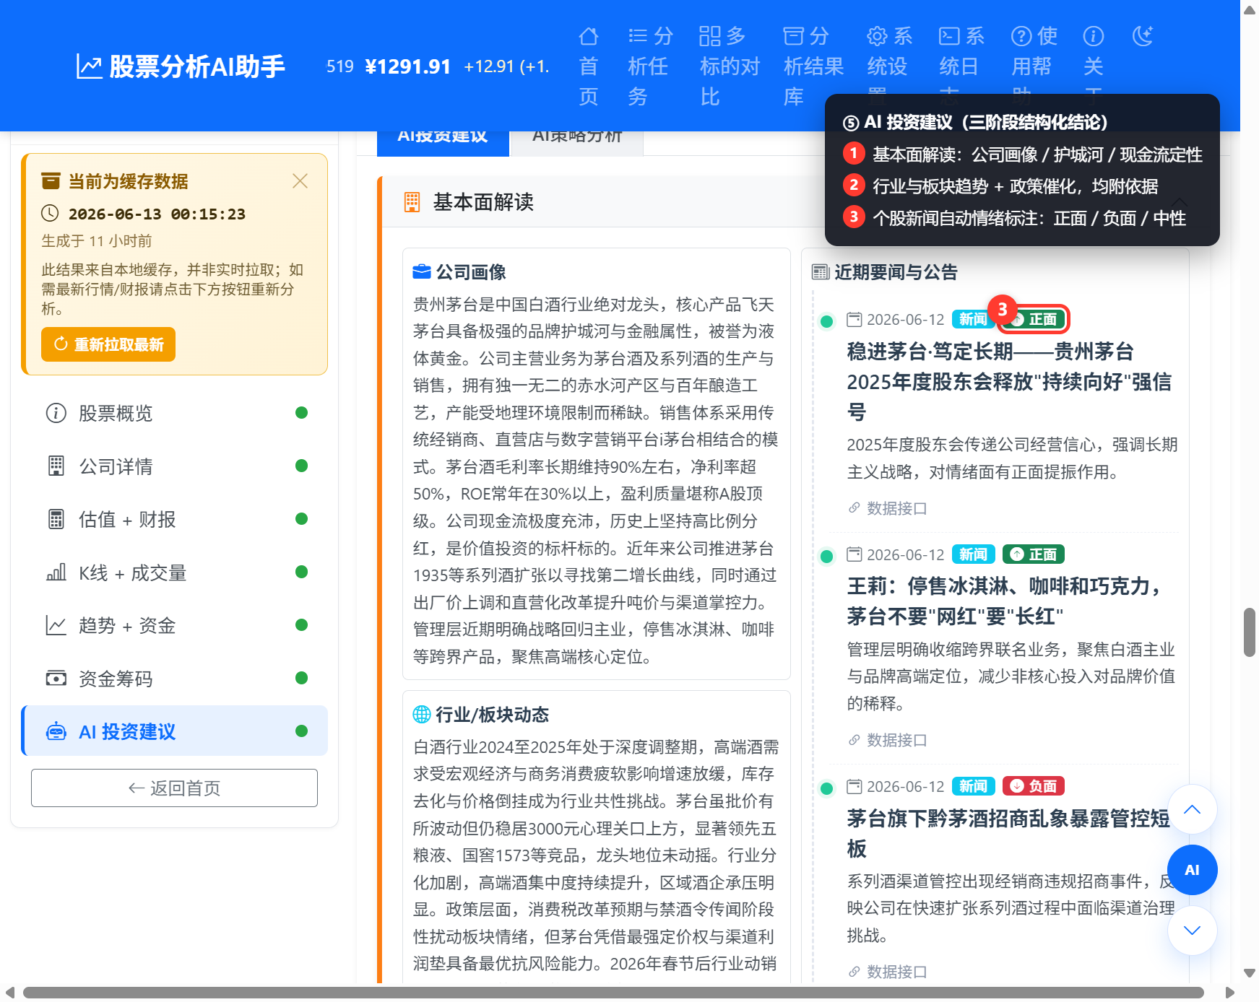
Task: Click the newspaper icon by 近期要闻与公告
Action: pyautogui.click(x=820, y=272)
